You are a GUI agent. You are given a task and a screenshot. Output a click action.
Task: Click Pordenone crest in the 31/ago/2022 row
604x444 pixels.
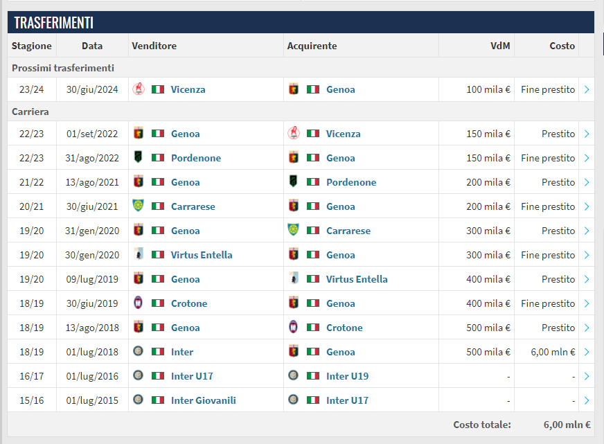[139, 158]
